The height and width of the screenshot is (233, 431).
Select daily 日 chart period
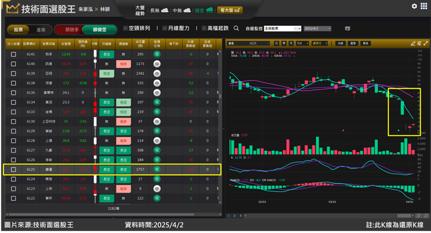(x=276, y=43)
